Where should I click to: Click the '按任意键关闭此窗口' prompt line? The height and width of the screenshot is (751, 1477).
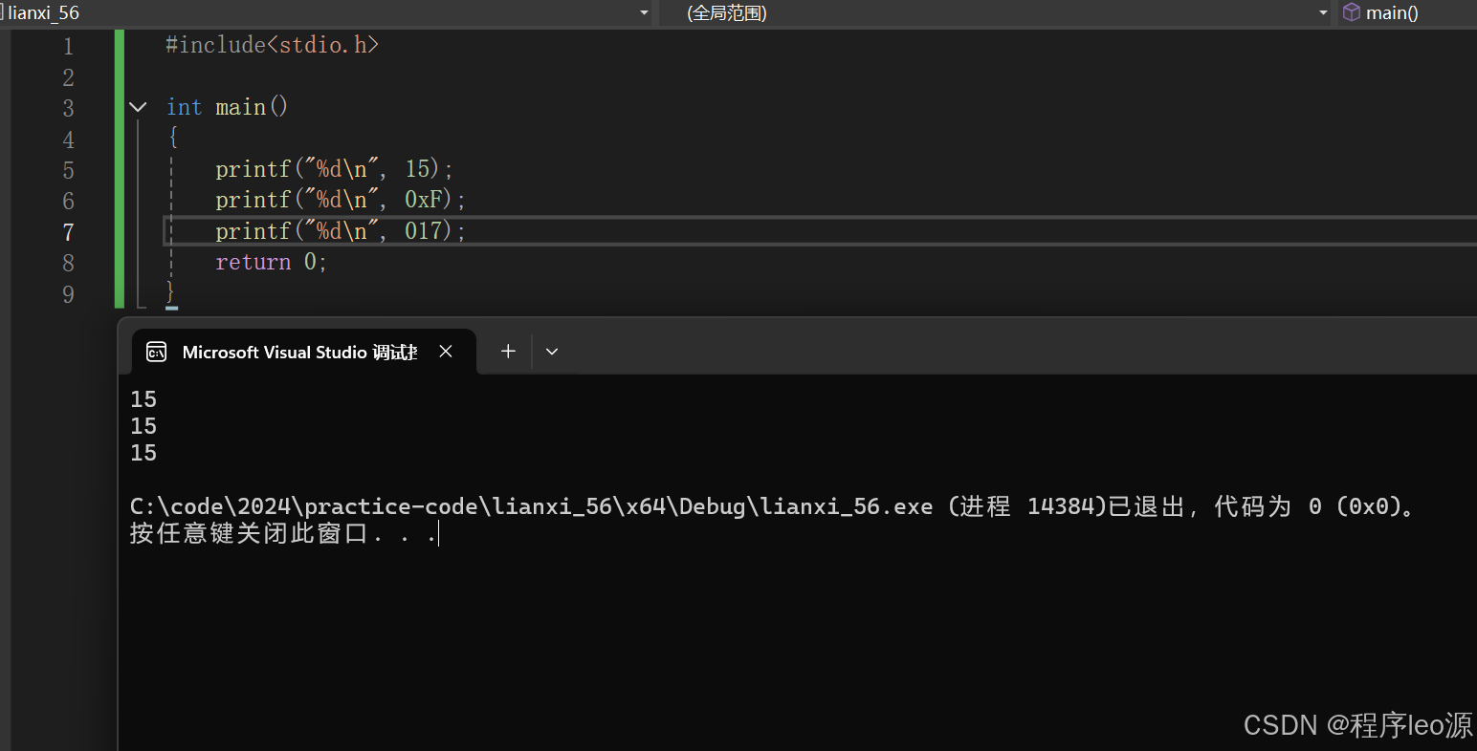click(x=284, y=533)
